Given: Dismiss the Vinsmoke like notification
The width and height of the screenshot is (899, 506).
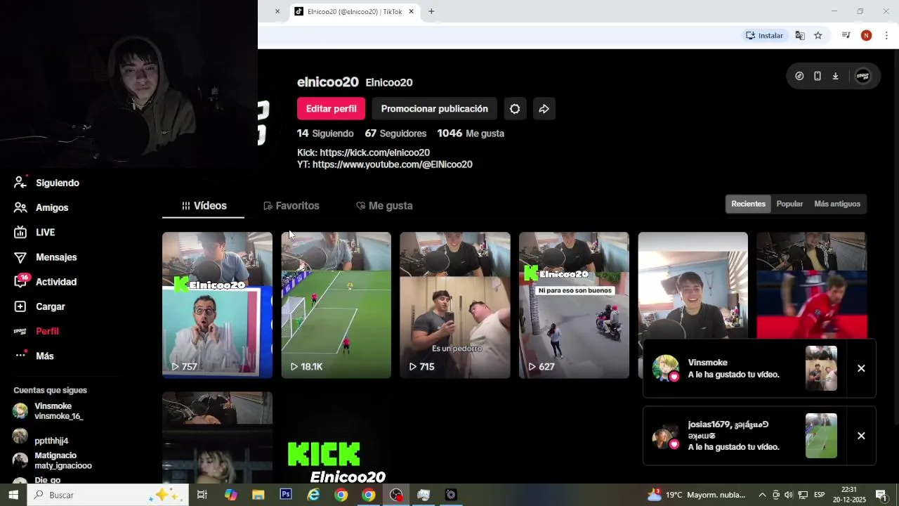Looking at the screenshot, I should pos(861,368).
